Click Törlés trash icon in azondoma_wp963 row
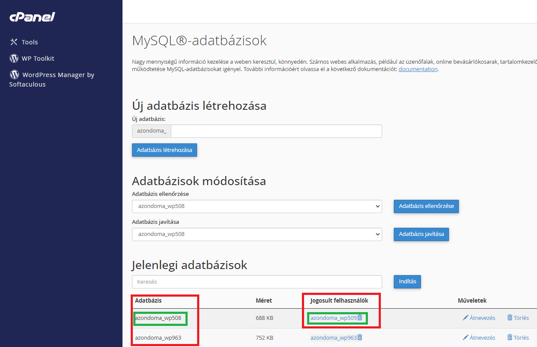 click(x=510, y=338)
